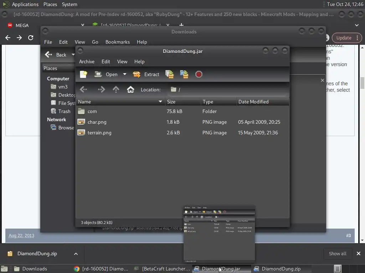Image resolution: width=365 pixels, height=273 pixels.
Task: Go forward in archive location history
Action: pyautogui.click(x=101, y=89)
